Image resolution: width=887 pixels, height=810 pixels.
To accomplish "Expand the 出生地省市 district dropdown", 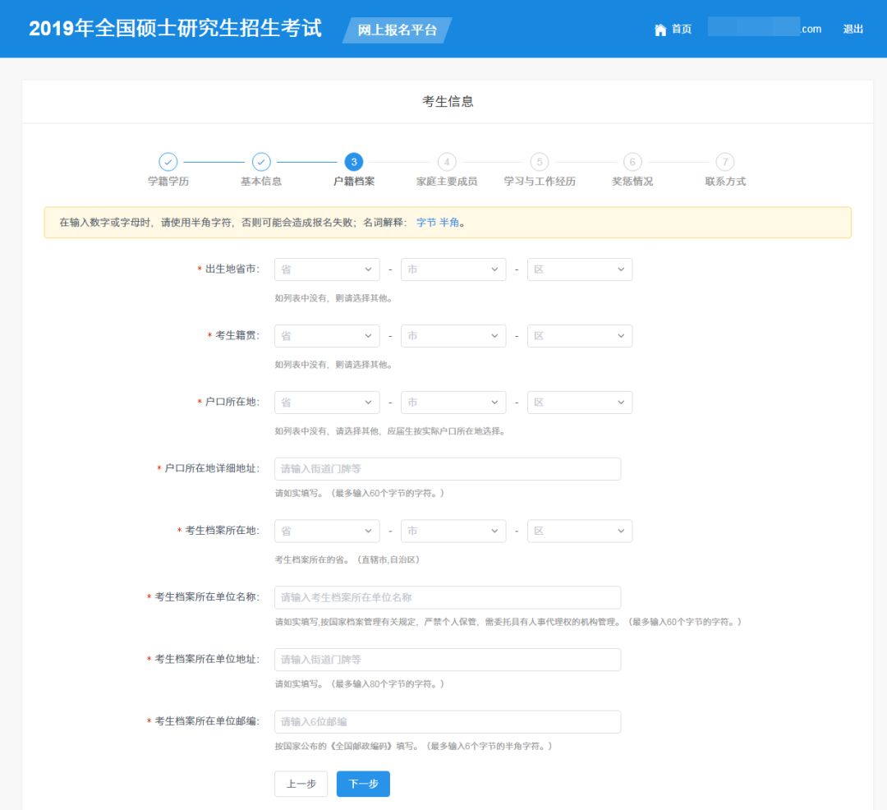I will 580,269.
